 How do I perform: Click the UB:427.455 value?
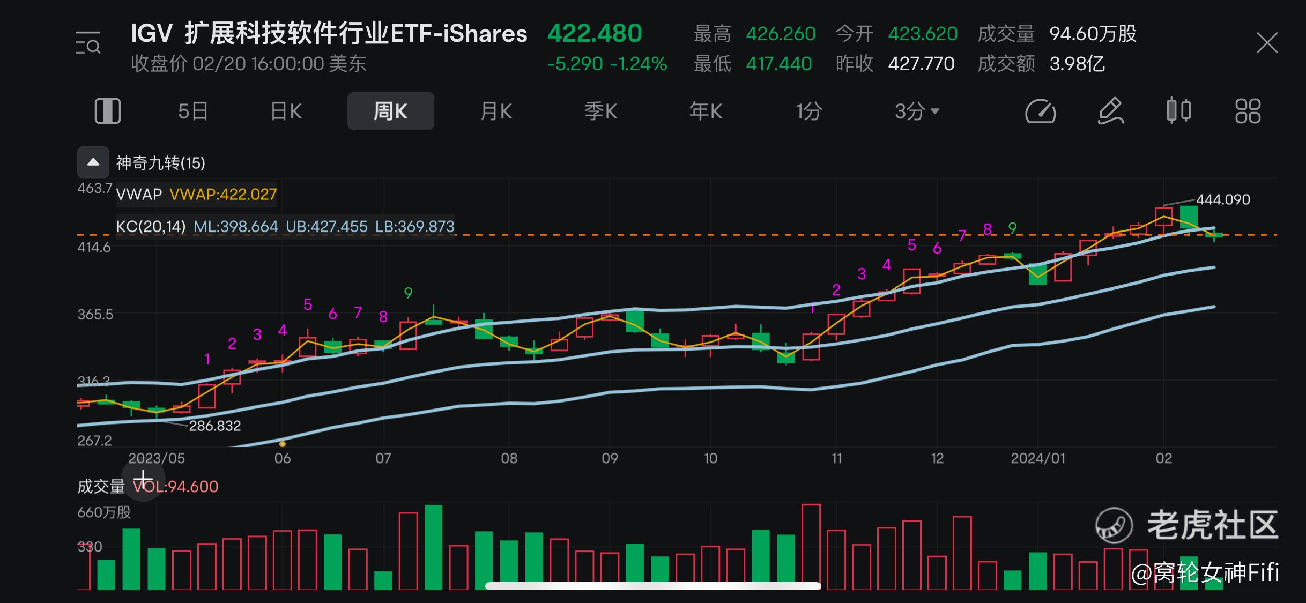coord(326,227)
